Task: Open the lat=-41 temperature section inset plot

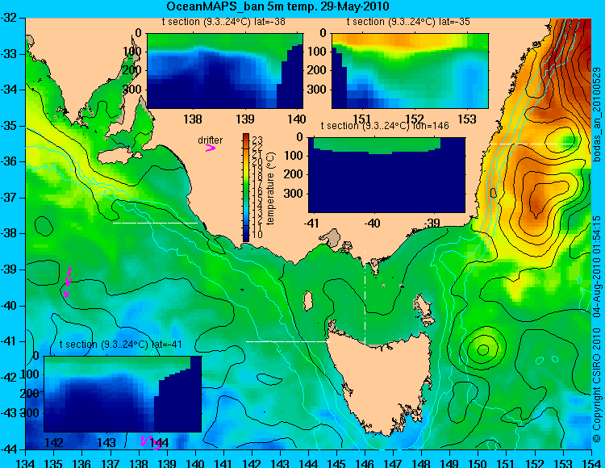Action: tap(123, 394)
